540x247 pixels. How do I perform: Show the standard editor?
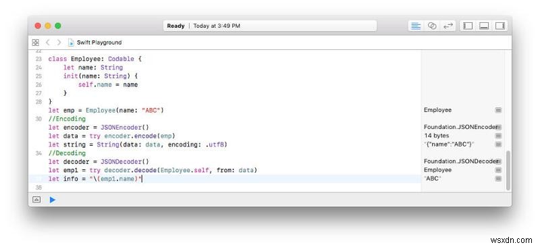(416, 26)
